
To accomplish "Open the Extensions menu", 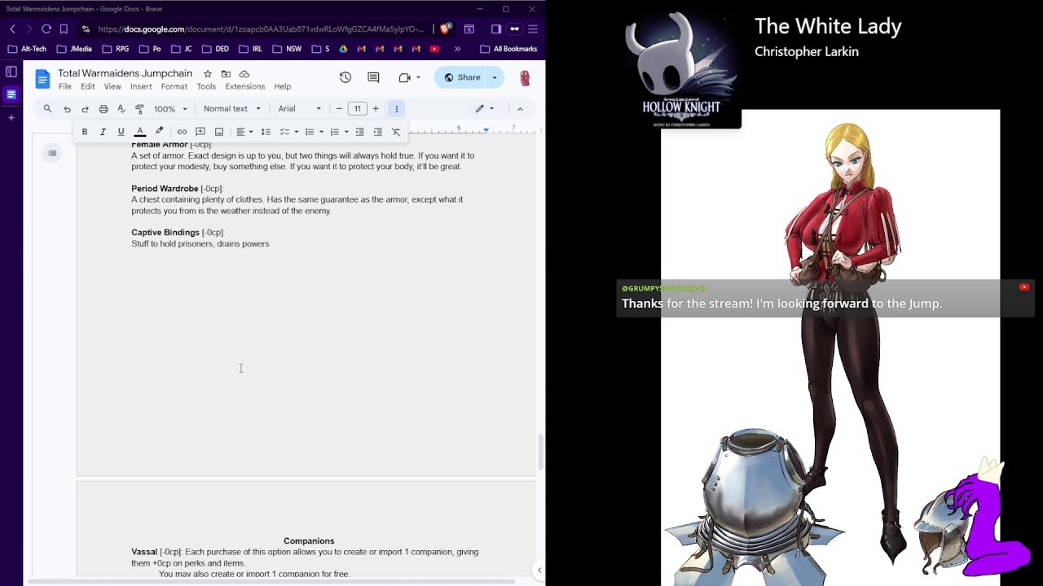I will point(245,86).
